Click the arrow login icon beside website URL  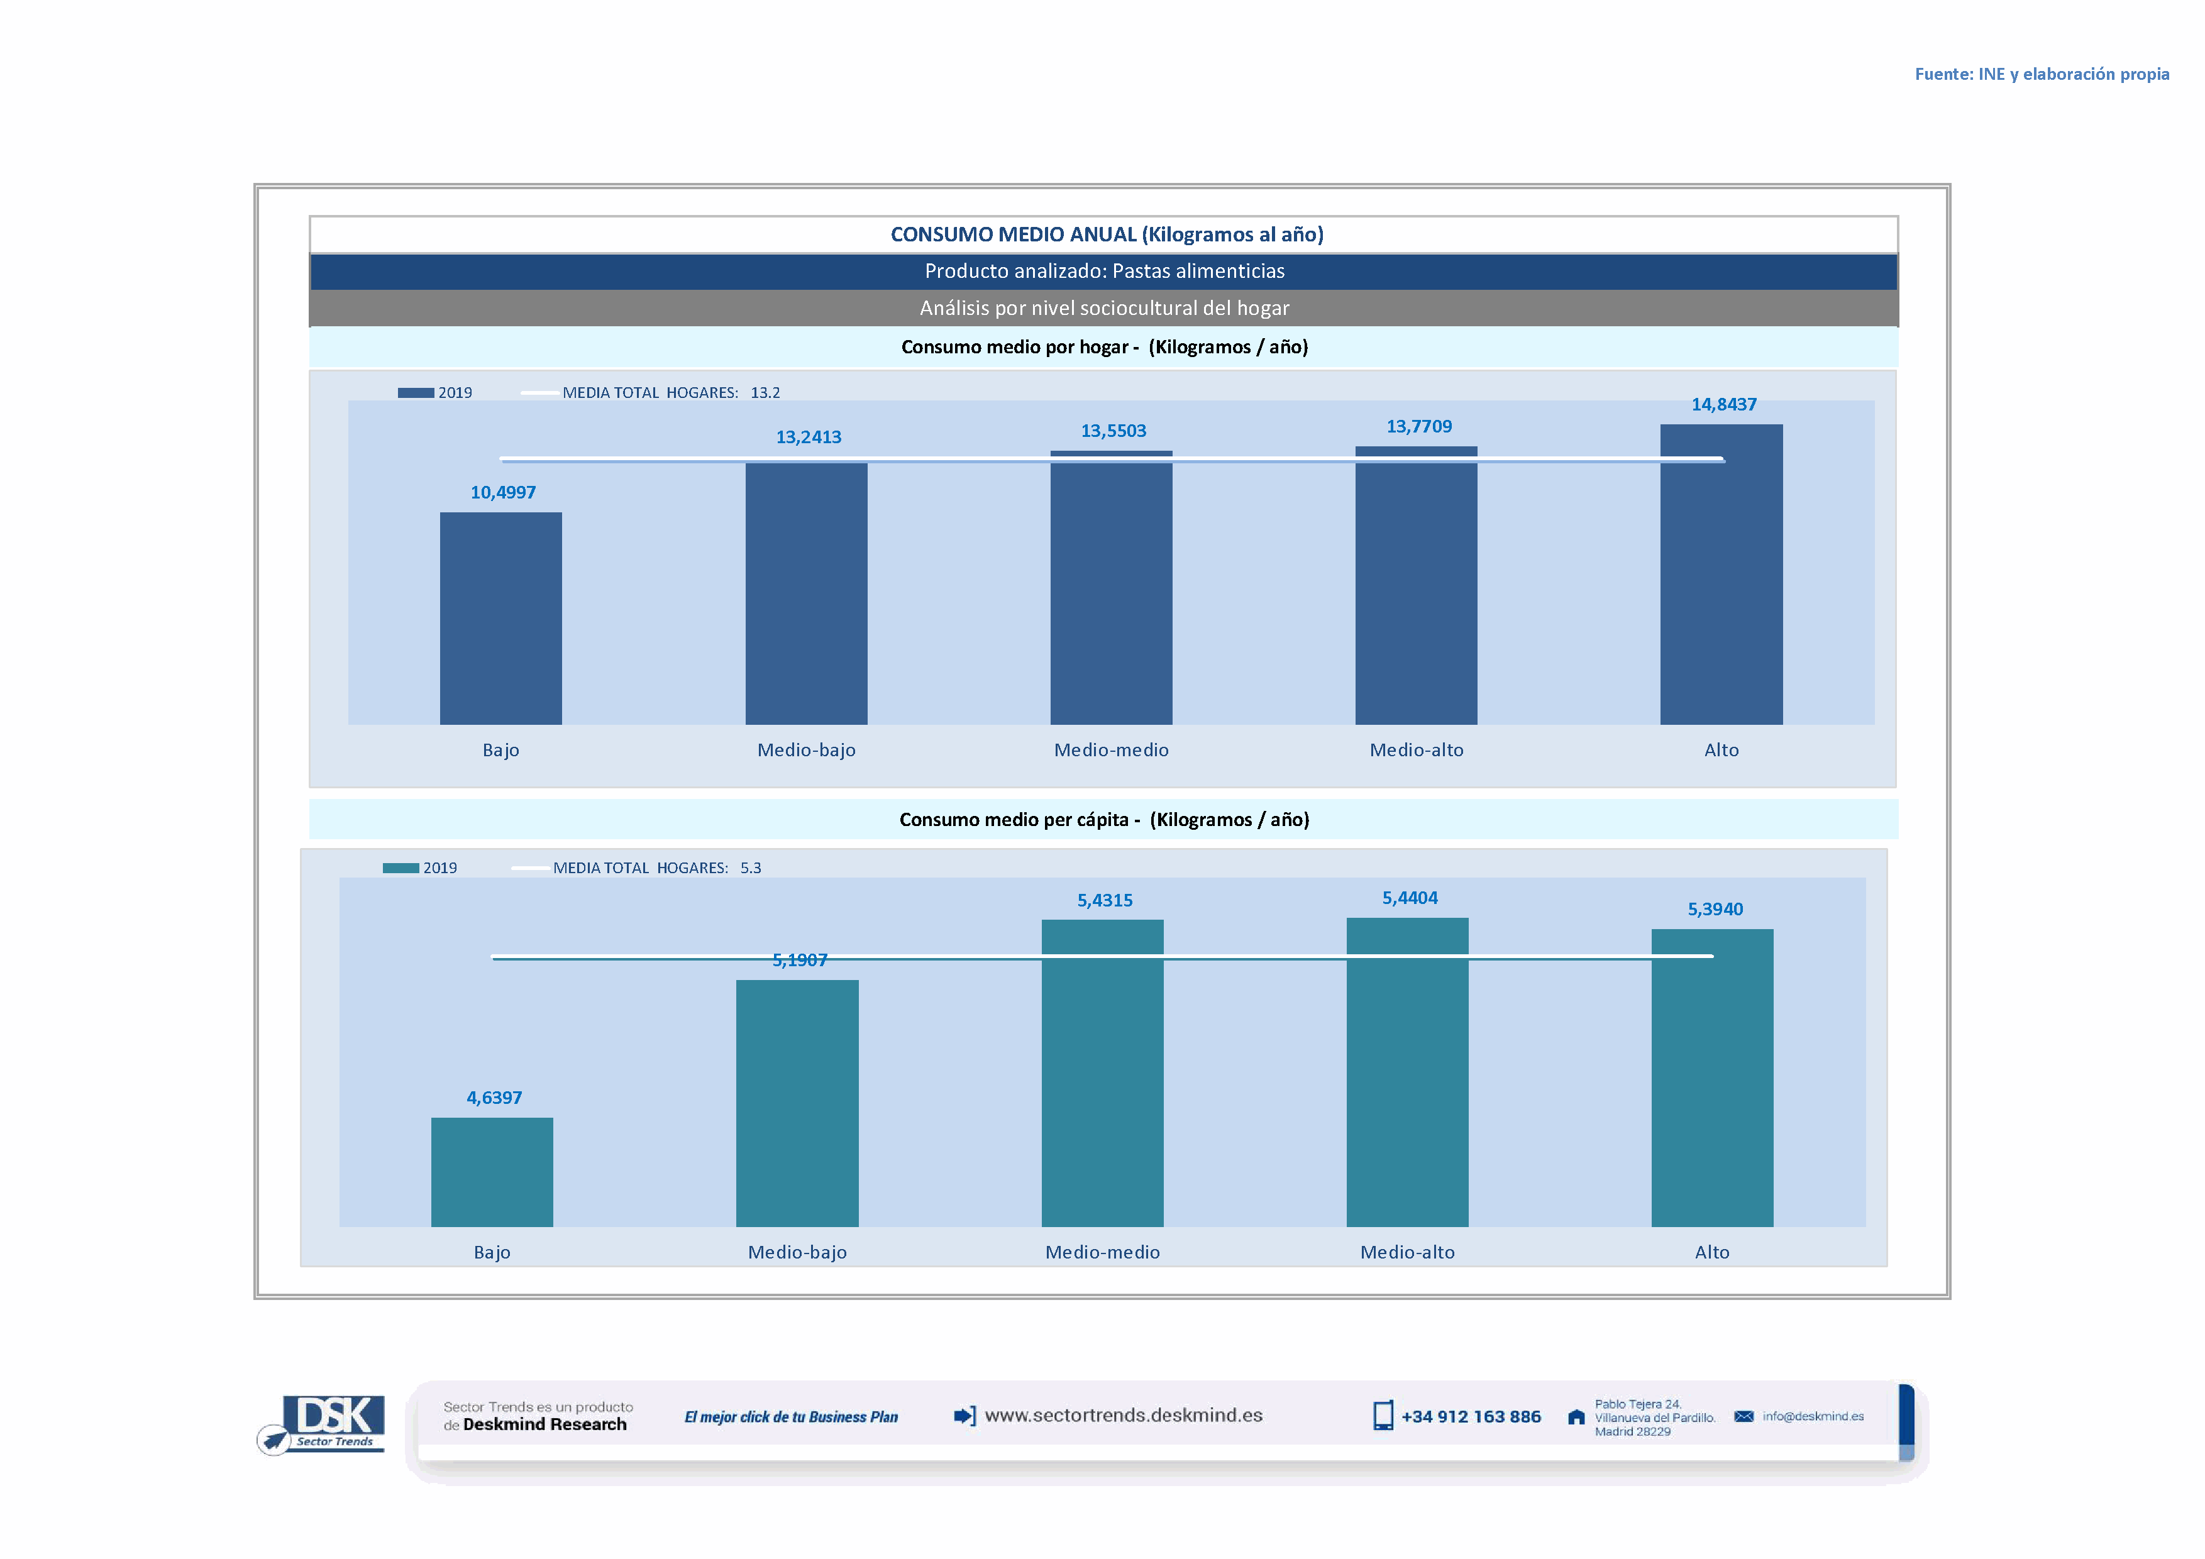964,1416
